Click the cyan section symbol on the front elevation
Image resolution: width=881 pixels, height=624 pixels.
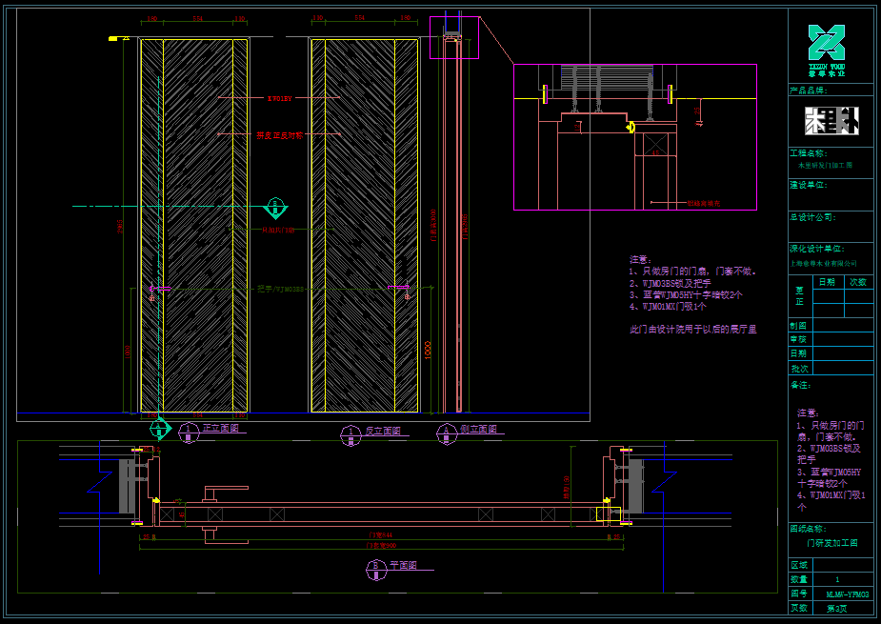click(x=275, y=206)
